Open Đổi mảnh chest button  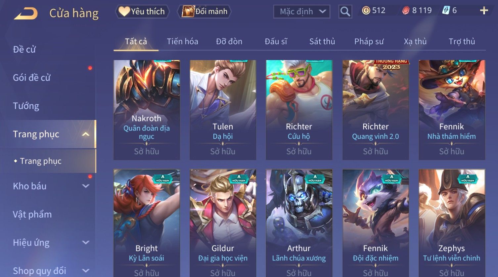coord(204,12)
